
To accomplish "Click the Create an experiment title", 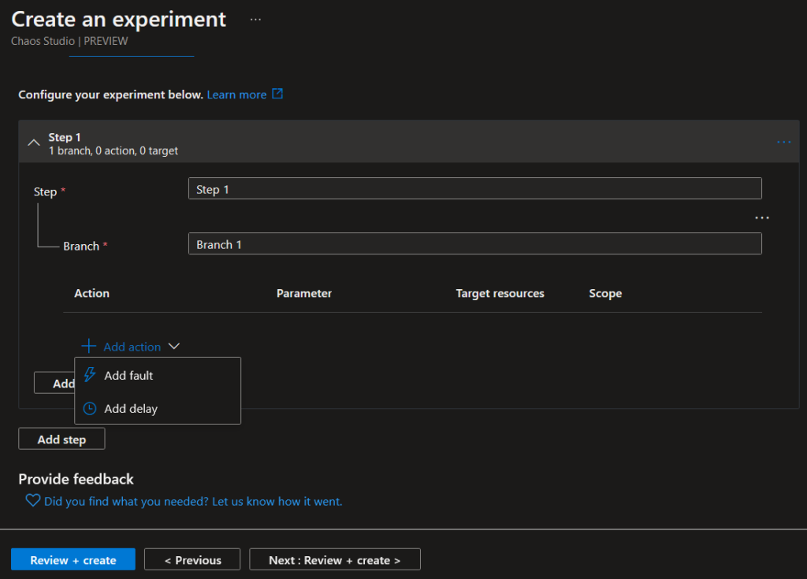I will (119, 20).
